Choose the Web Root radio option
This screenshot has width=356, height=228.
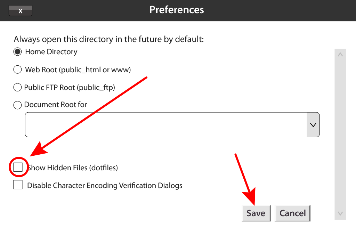coord(18,70)
